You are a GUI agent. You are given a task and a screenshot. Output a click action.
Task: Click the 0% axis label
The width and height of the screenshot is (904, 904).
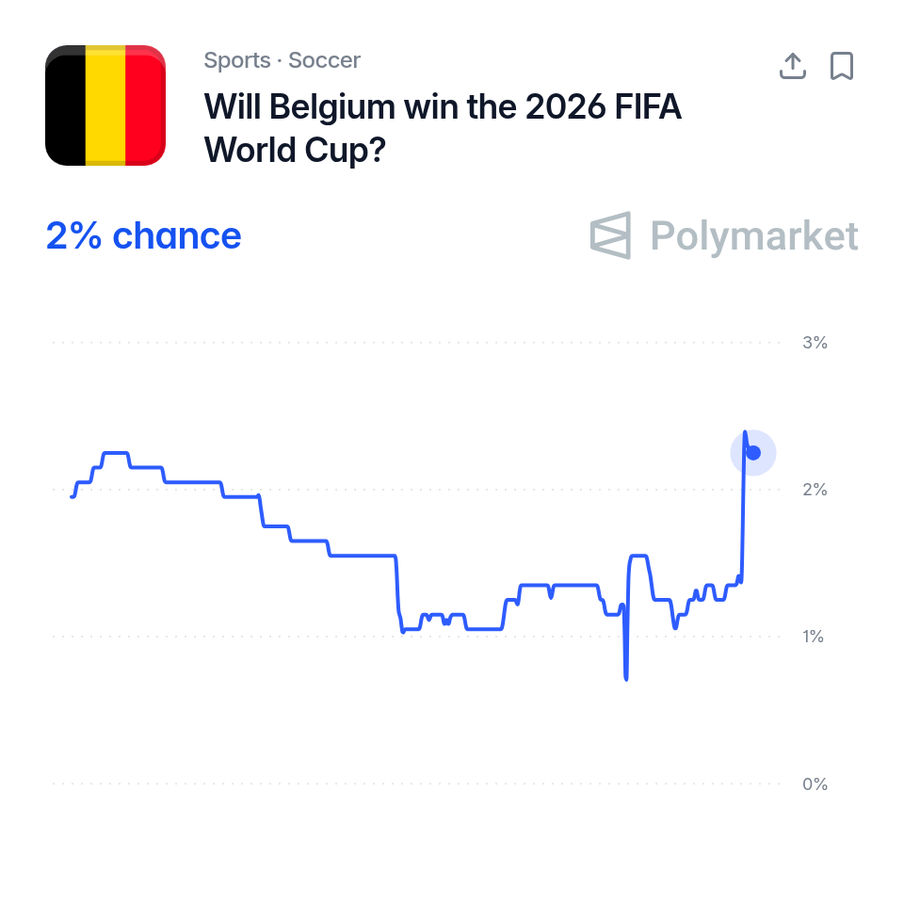point(815,784)
